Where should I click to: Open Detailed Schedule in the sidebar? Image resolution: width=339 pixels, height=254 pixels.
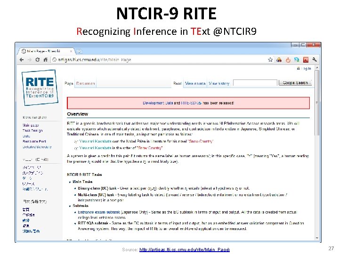point(37,147)
